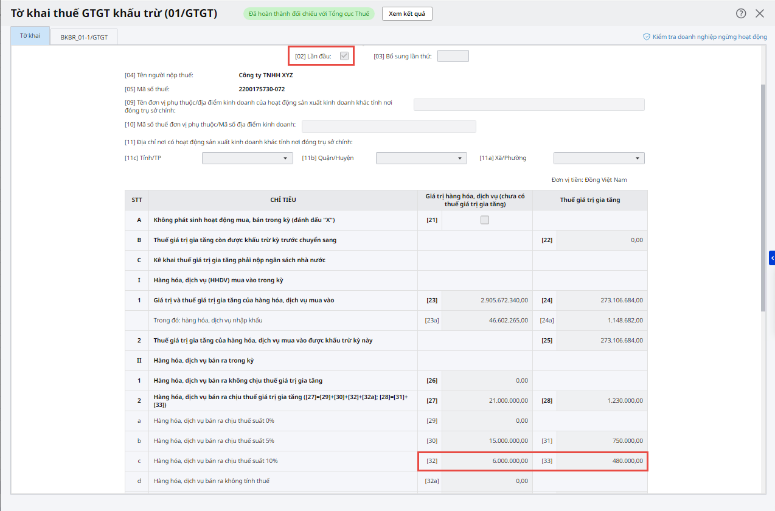775x511 pixels.
Task: Click the [32a] value field
Action: click(487, 481)
